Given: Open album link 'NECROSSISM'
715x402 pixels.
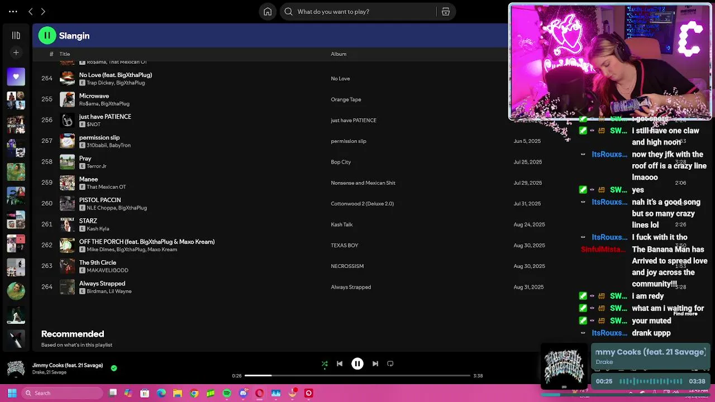Looking at the screenshot, I should coord(347,266).
